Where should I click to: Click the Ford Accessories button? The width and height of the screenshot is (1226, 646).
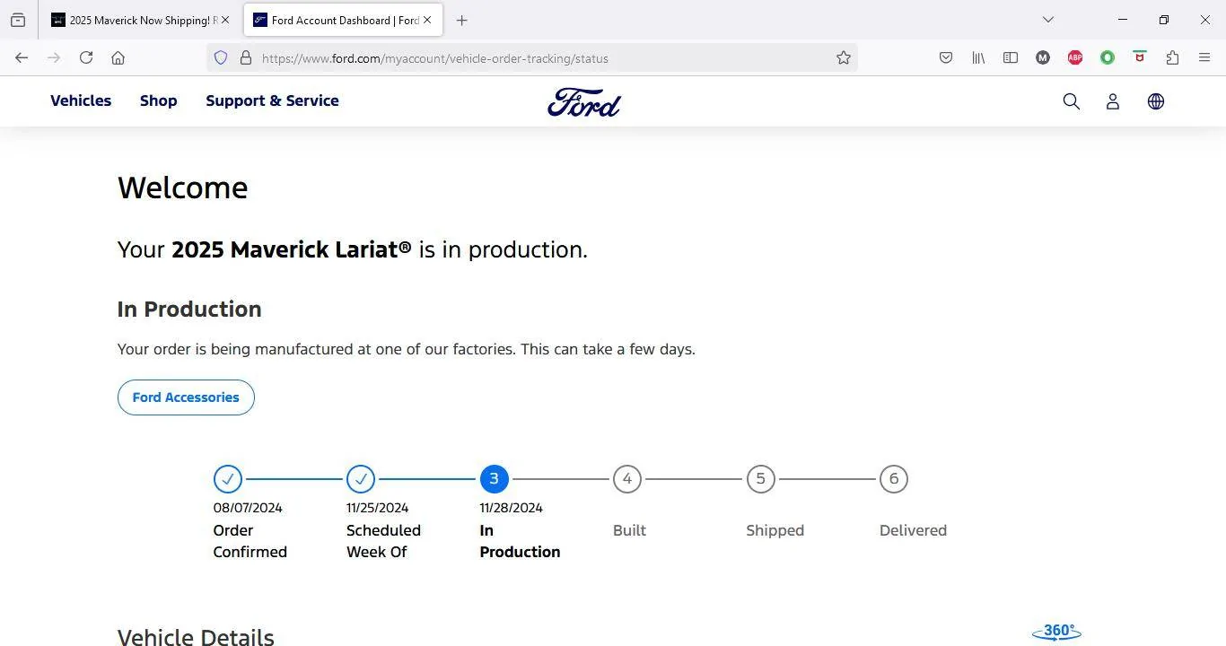pyautogui.click(x=186, y=397)
